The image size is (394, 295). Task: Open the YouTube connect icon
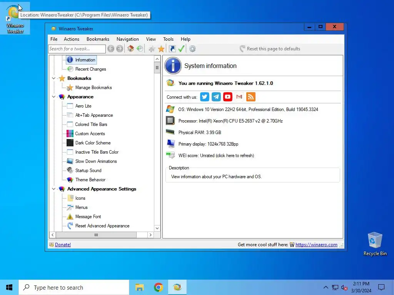228,97
